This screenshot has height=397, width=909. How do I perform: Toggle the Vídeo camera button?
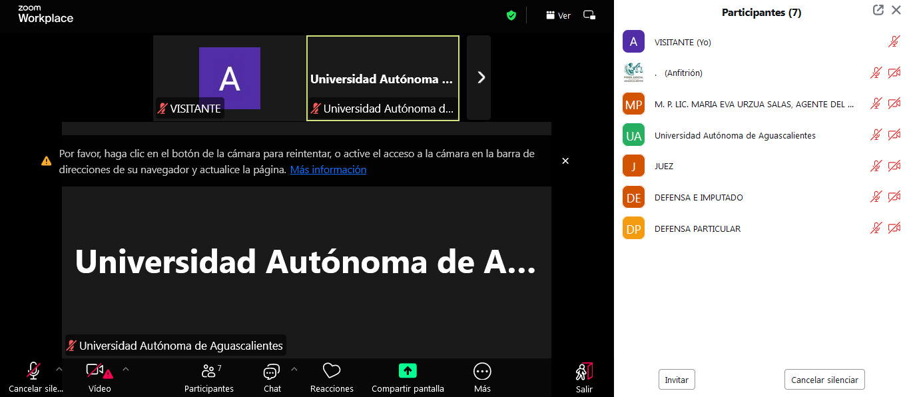tap(96, 371)
